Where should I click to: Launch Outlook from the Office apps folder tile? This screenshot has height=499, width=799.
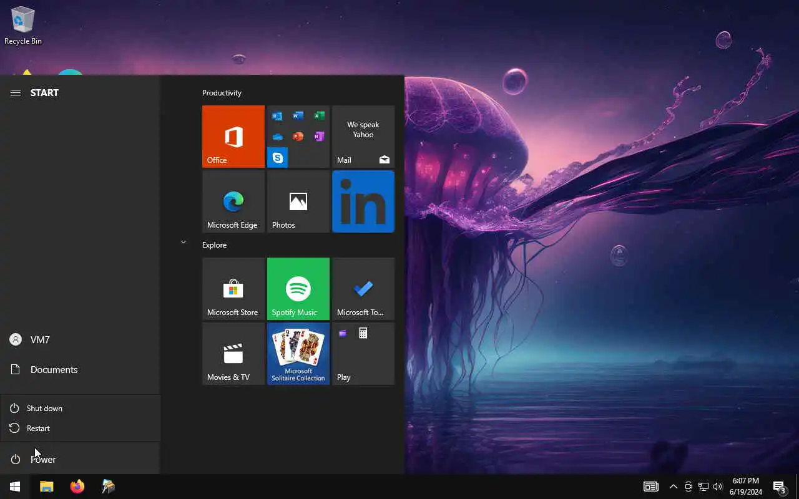click(277, 116)
